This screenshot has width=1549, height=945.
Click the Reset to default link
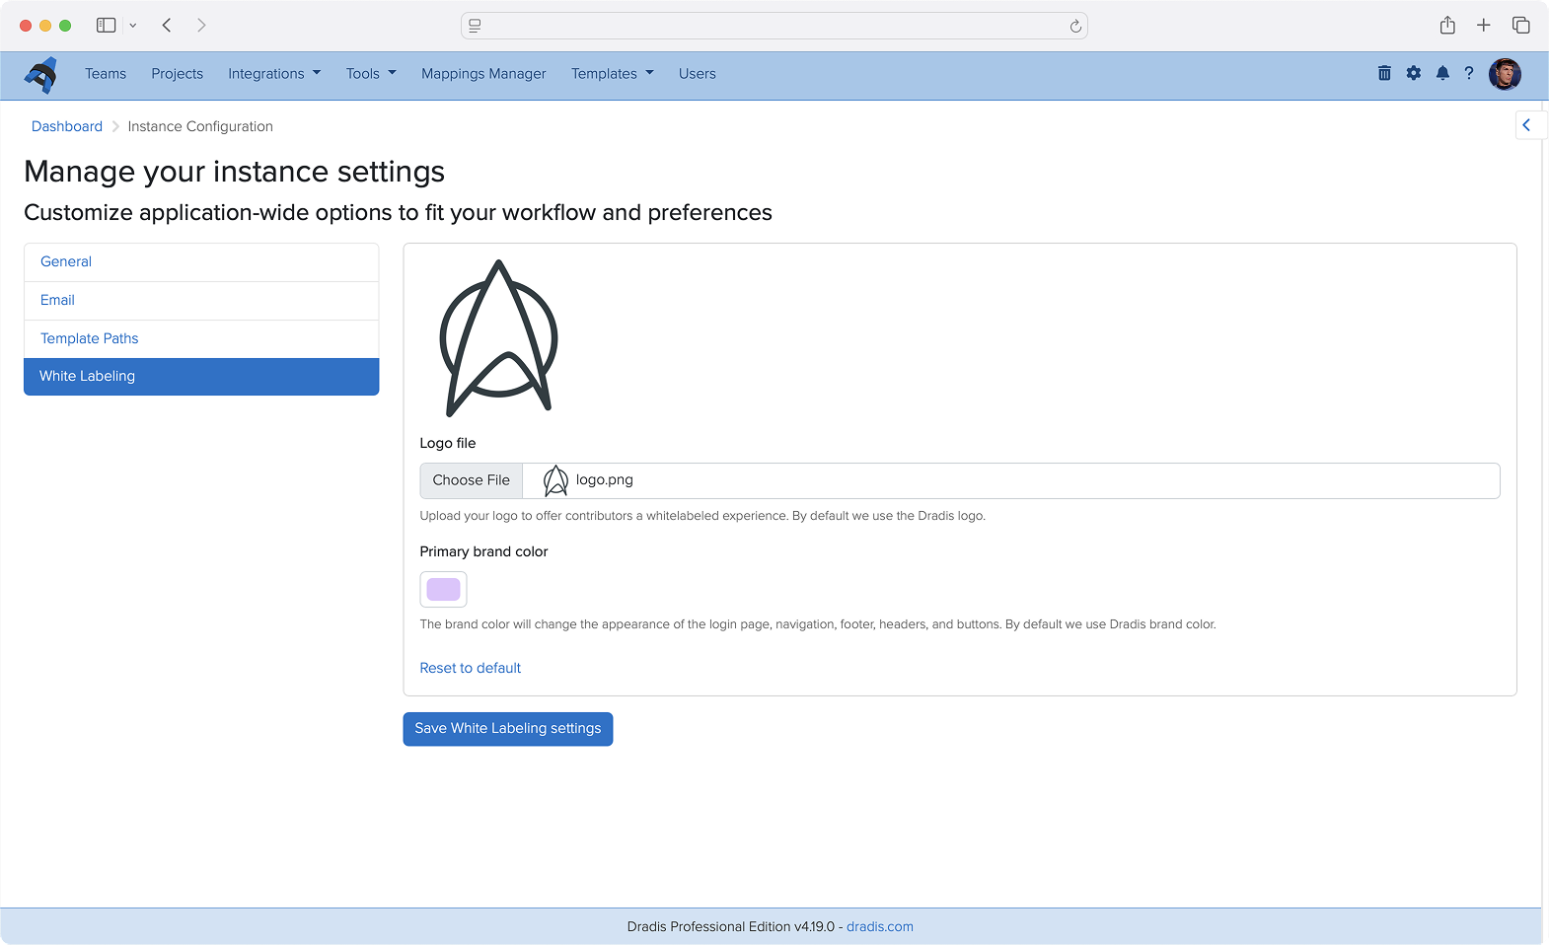[x=470, y=668]
